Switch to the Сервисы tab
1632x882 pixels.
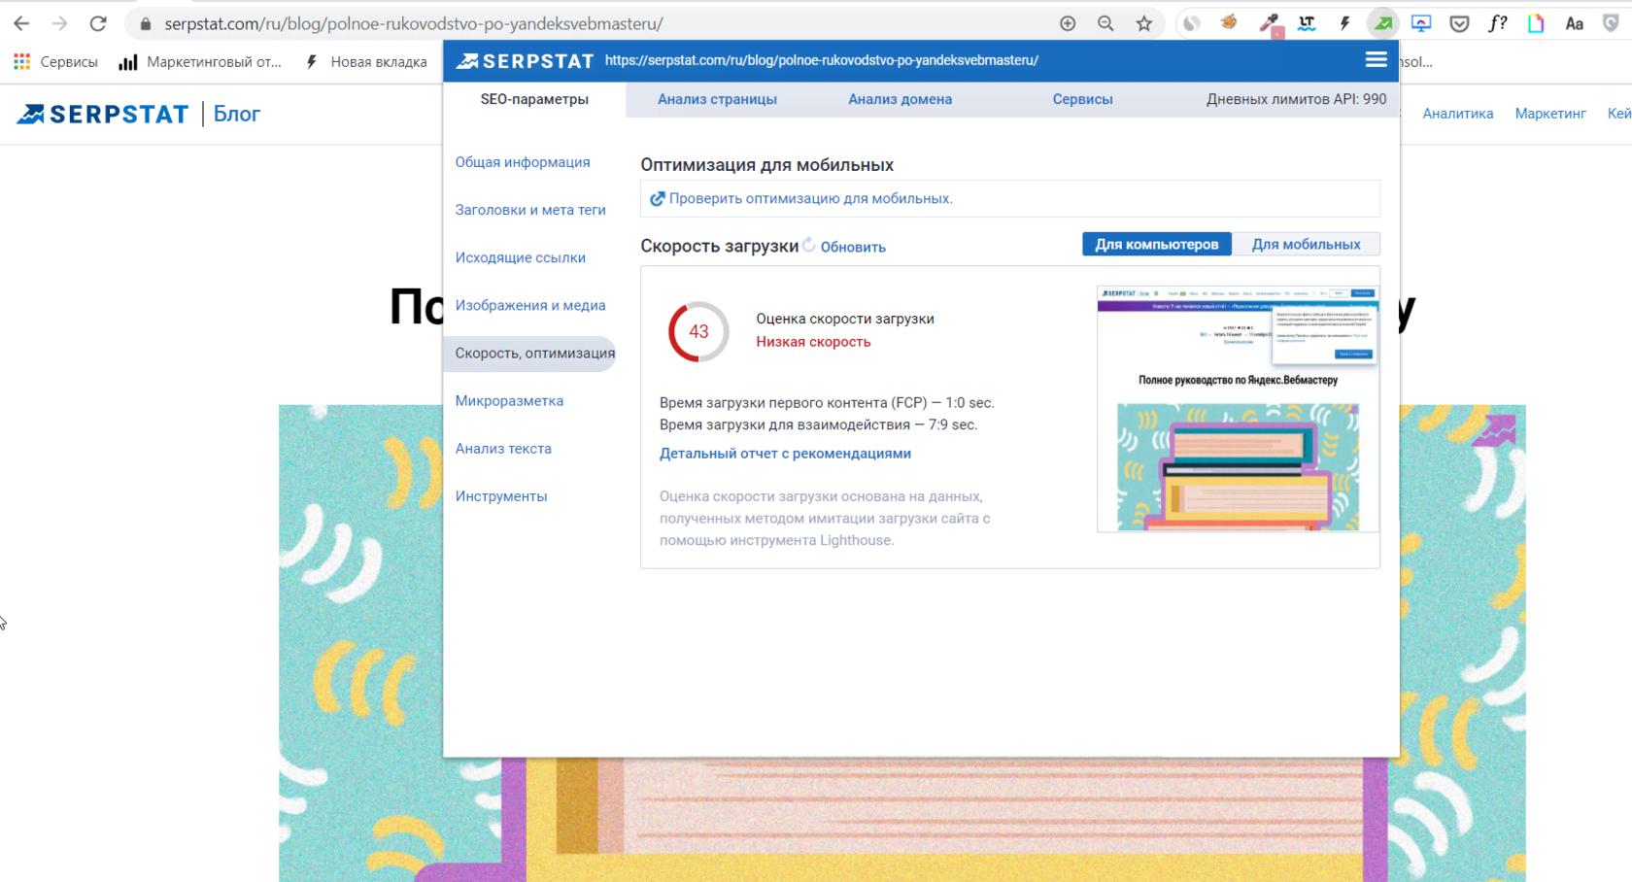[1082, 99]
